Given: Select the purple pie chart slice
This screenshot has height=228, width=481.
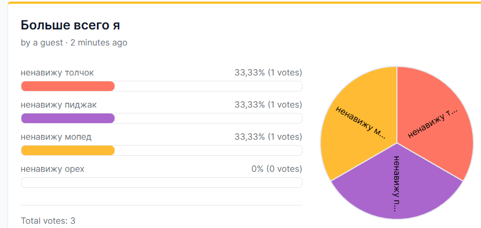Looking at the screenshot, I should click(397, 187).
